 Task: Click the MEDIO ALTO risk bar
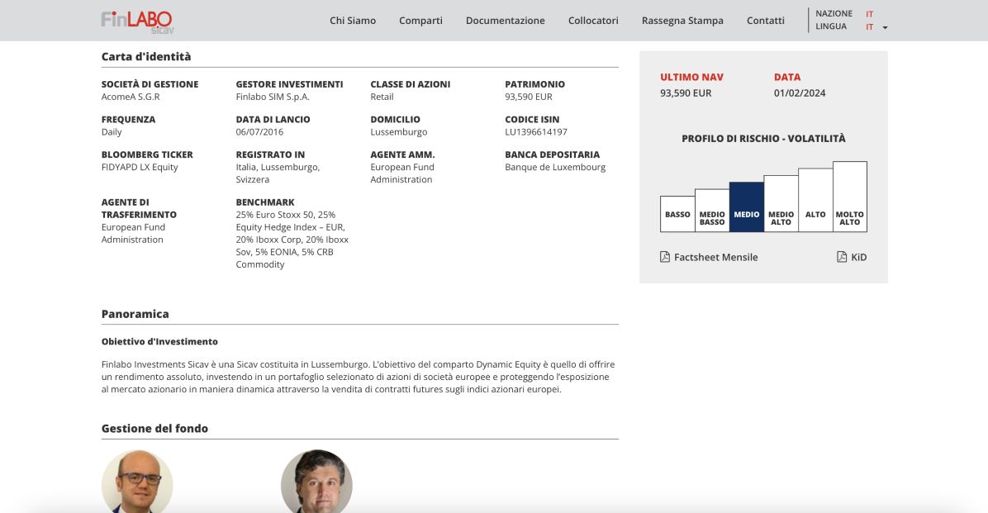781,203
